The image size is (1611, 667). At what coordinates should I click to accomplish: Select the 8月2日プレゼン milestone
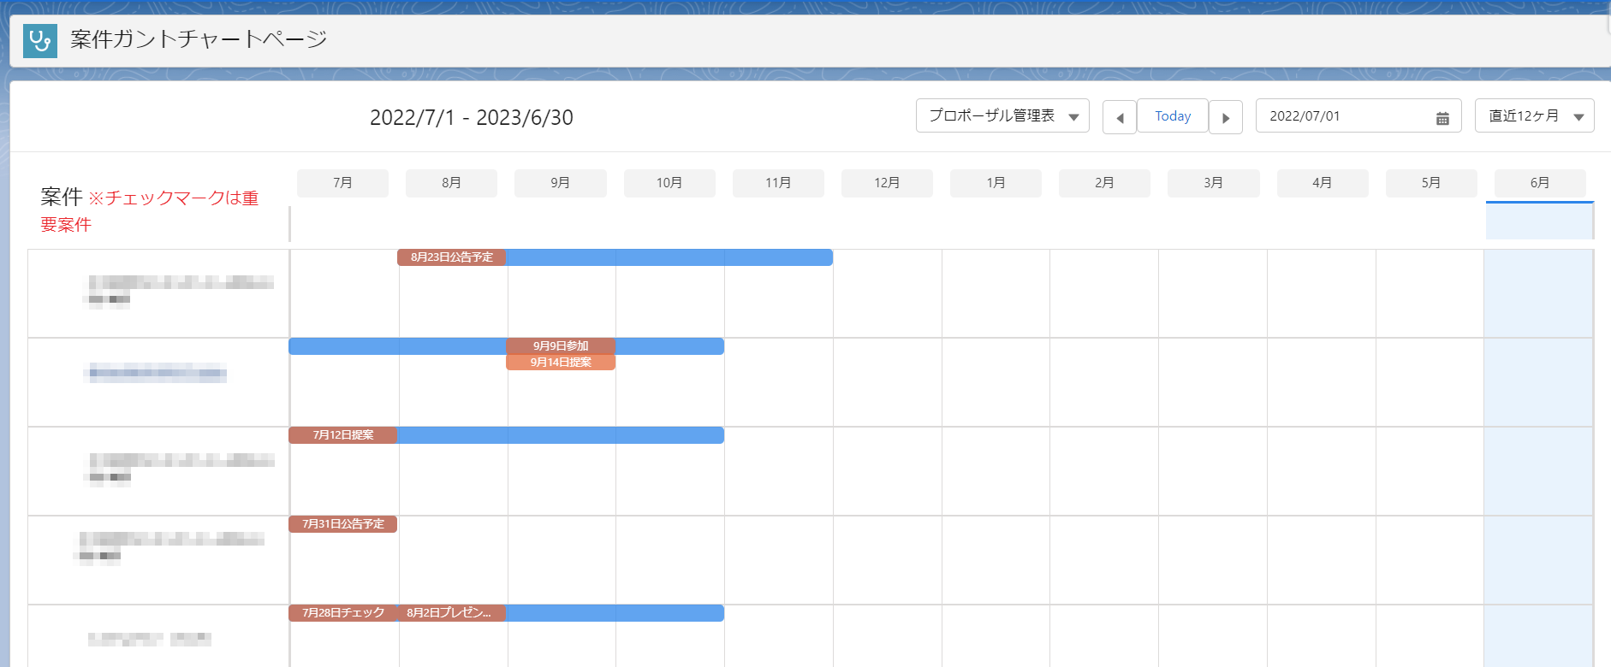tap(450, 613)
